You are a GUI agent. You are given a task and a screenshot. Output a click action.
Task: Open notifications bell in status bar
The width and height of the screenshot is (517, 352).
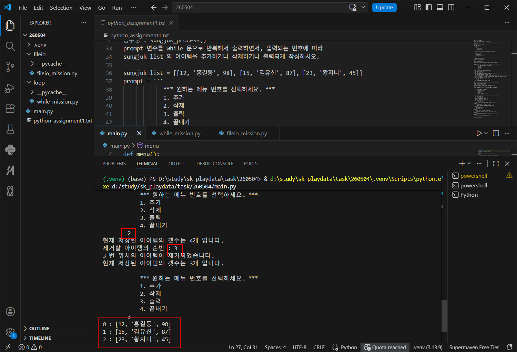click(x=509, y=348)
